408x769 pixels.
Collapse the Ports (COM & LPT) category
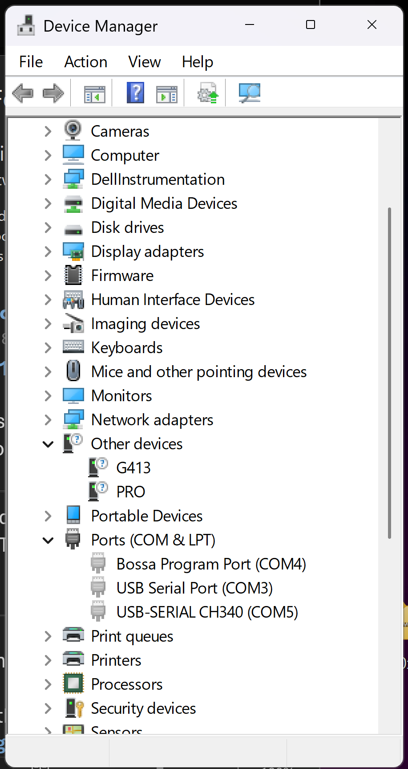[x=48, y=540]
